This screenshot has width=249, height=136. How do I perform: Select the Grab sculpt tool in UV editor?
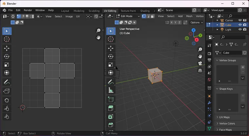click(x=7, y=100)
